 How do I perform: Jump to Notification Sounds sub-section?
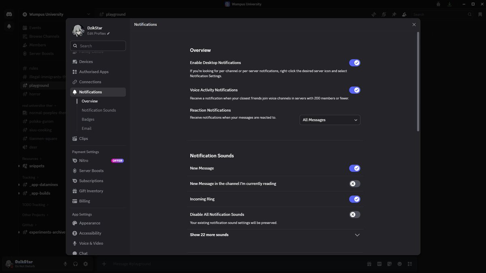pos(98,110)
